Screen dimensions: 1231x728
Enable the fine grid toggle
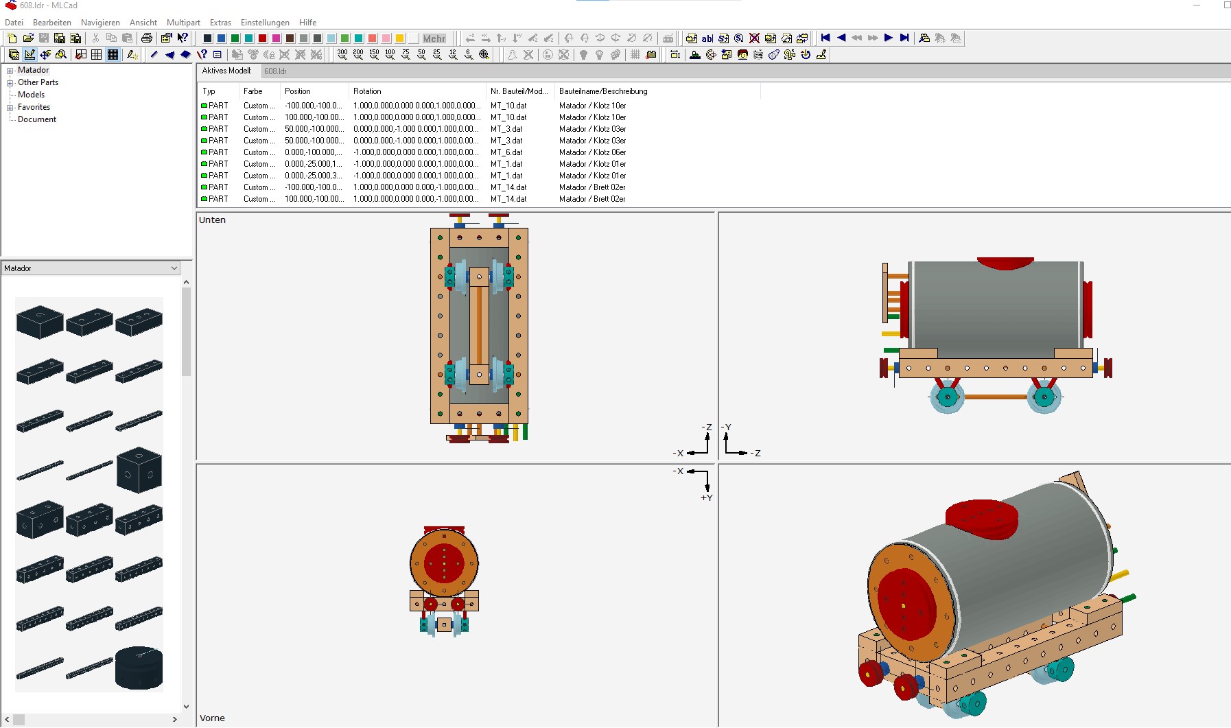[x=113, y=55]
